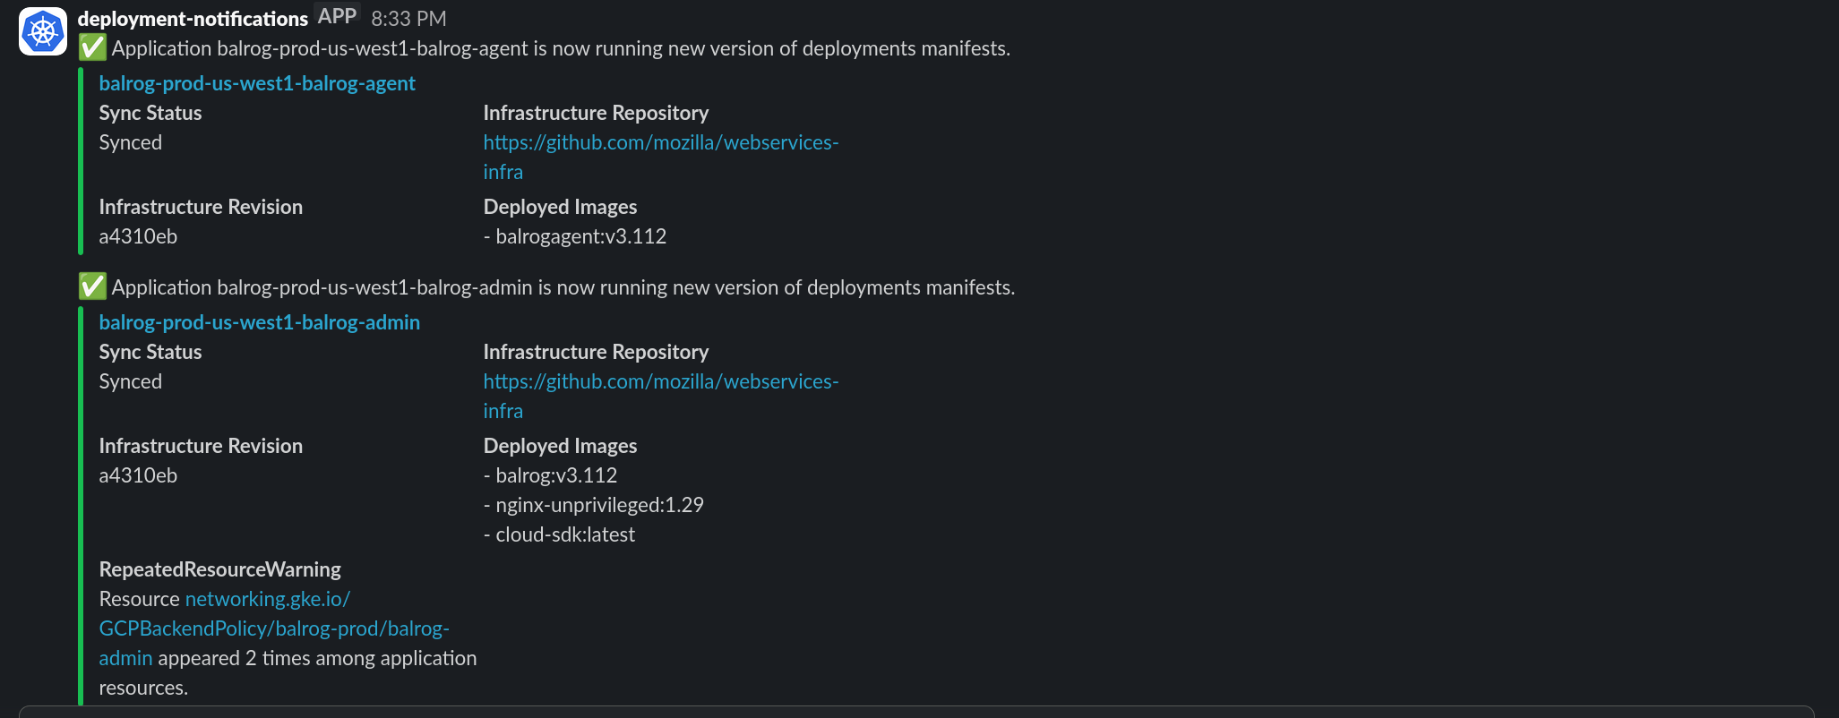Screen dimensions: 1839x718
Task: Click the Synced status under balrog-admin
Action: tap(130, 381)
